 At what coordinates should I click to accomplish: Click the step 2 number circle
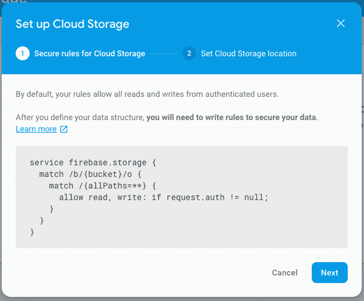pos(189,54)
